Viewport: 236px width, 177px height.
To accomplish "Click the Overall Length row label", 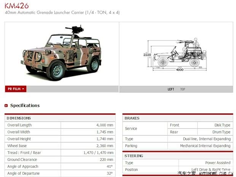I will pyautogui.click(x=19, y=125).
